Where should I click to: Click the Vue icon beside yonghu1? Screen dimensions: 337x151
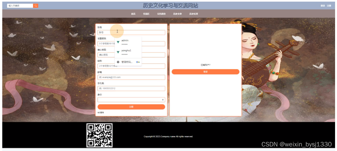(x=118, y=52)
